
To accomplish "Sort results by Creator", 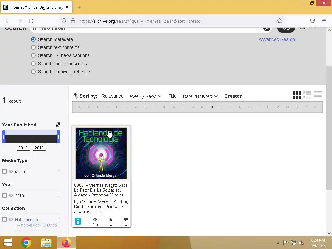I will click(233, 96).
